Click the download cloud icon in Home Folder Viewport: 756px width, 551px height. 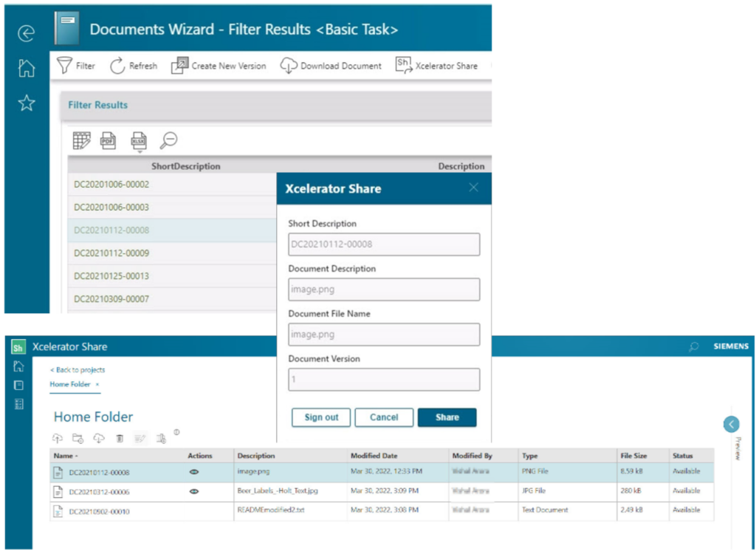99,438
